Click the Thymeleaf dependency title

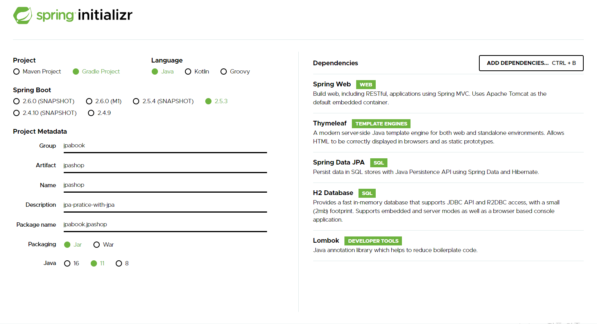pyautogui.click(x=330, y=124)
